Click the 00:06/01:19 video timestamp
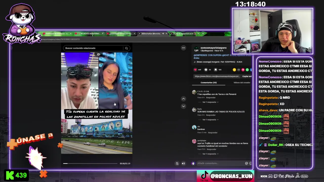This screenshot has height=182, width=324. 125,164
